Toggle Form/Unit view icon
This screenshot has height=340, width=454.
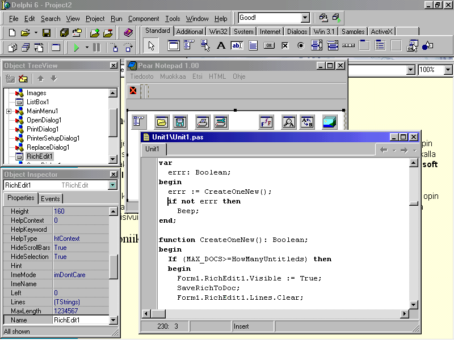[39, 47]
